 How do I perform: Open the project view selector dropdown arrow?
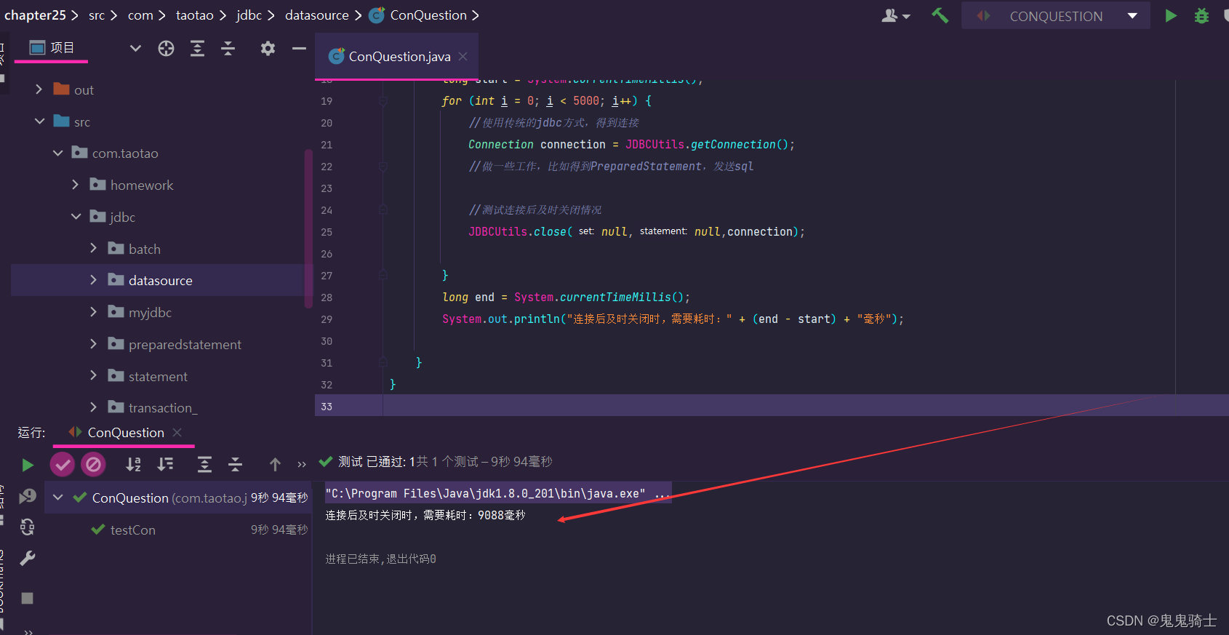pyautogui.click(x=135, y=48)
